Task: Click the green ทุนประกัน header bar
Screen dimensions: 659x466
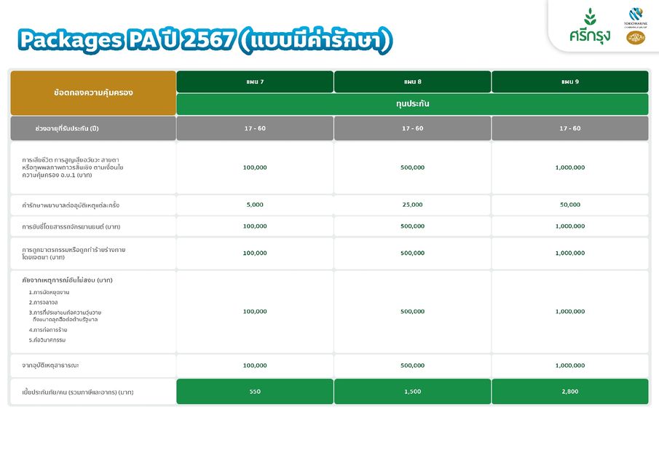Action: point(412,104)
